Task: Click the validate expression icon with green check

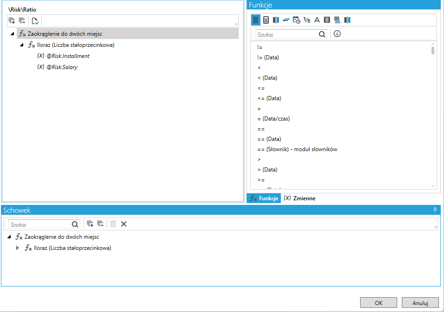Action: (35, 21)
